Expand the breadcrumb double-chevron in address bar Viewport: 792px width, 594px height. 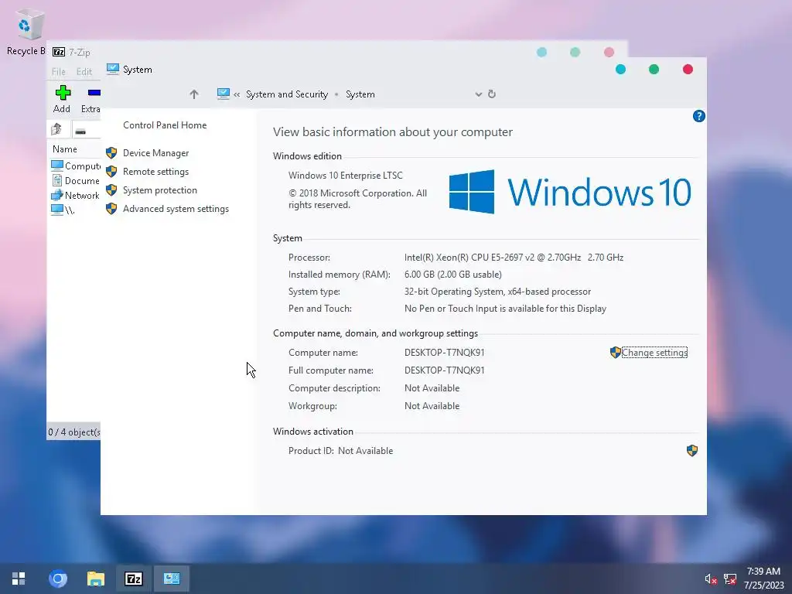pos(237,94)
